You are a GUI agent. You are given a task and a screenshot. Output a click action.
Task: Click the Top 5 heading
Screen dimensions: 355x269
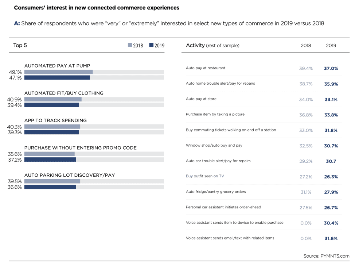pos(20,45)
